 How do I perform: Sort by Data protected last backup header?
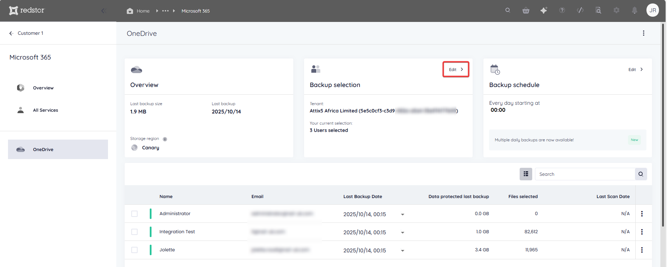(x=459, y=196)
